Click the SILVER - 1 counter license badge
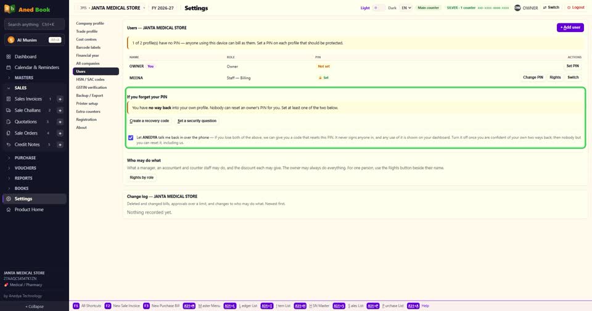The width and height of the screenshot is (592, 311). tap(477, 8)
